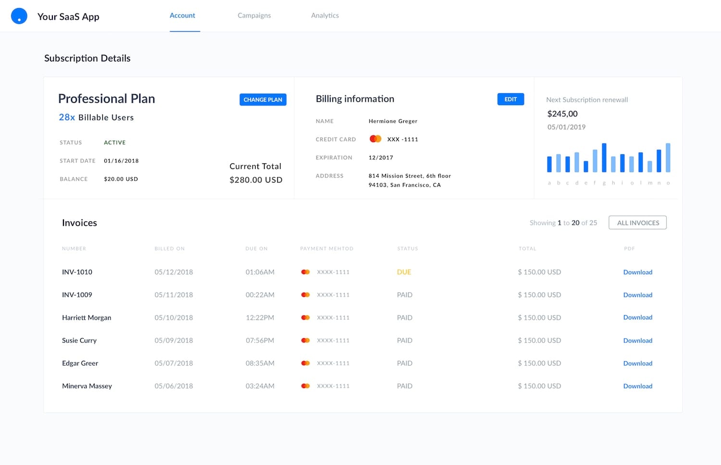Click the NUMBER column header
The image size is (721, 465).
click(74, 248)
